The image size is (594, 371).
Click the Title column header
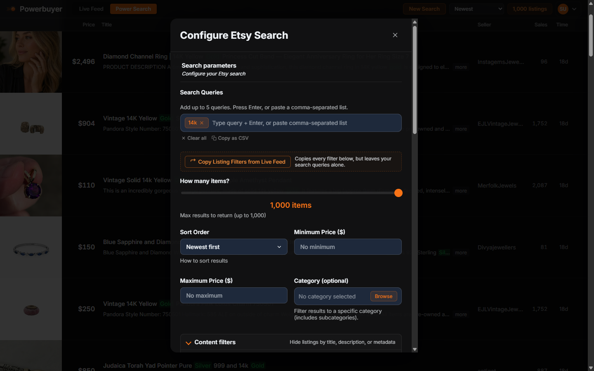point(106,25)
